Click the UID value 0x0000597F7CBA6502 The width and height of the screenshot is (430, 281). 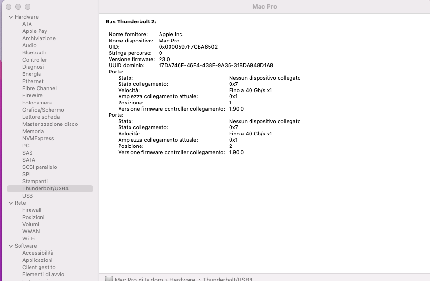188,47
